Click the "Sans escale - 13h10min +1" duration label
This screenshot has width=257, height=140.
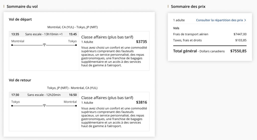(44, 34)
